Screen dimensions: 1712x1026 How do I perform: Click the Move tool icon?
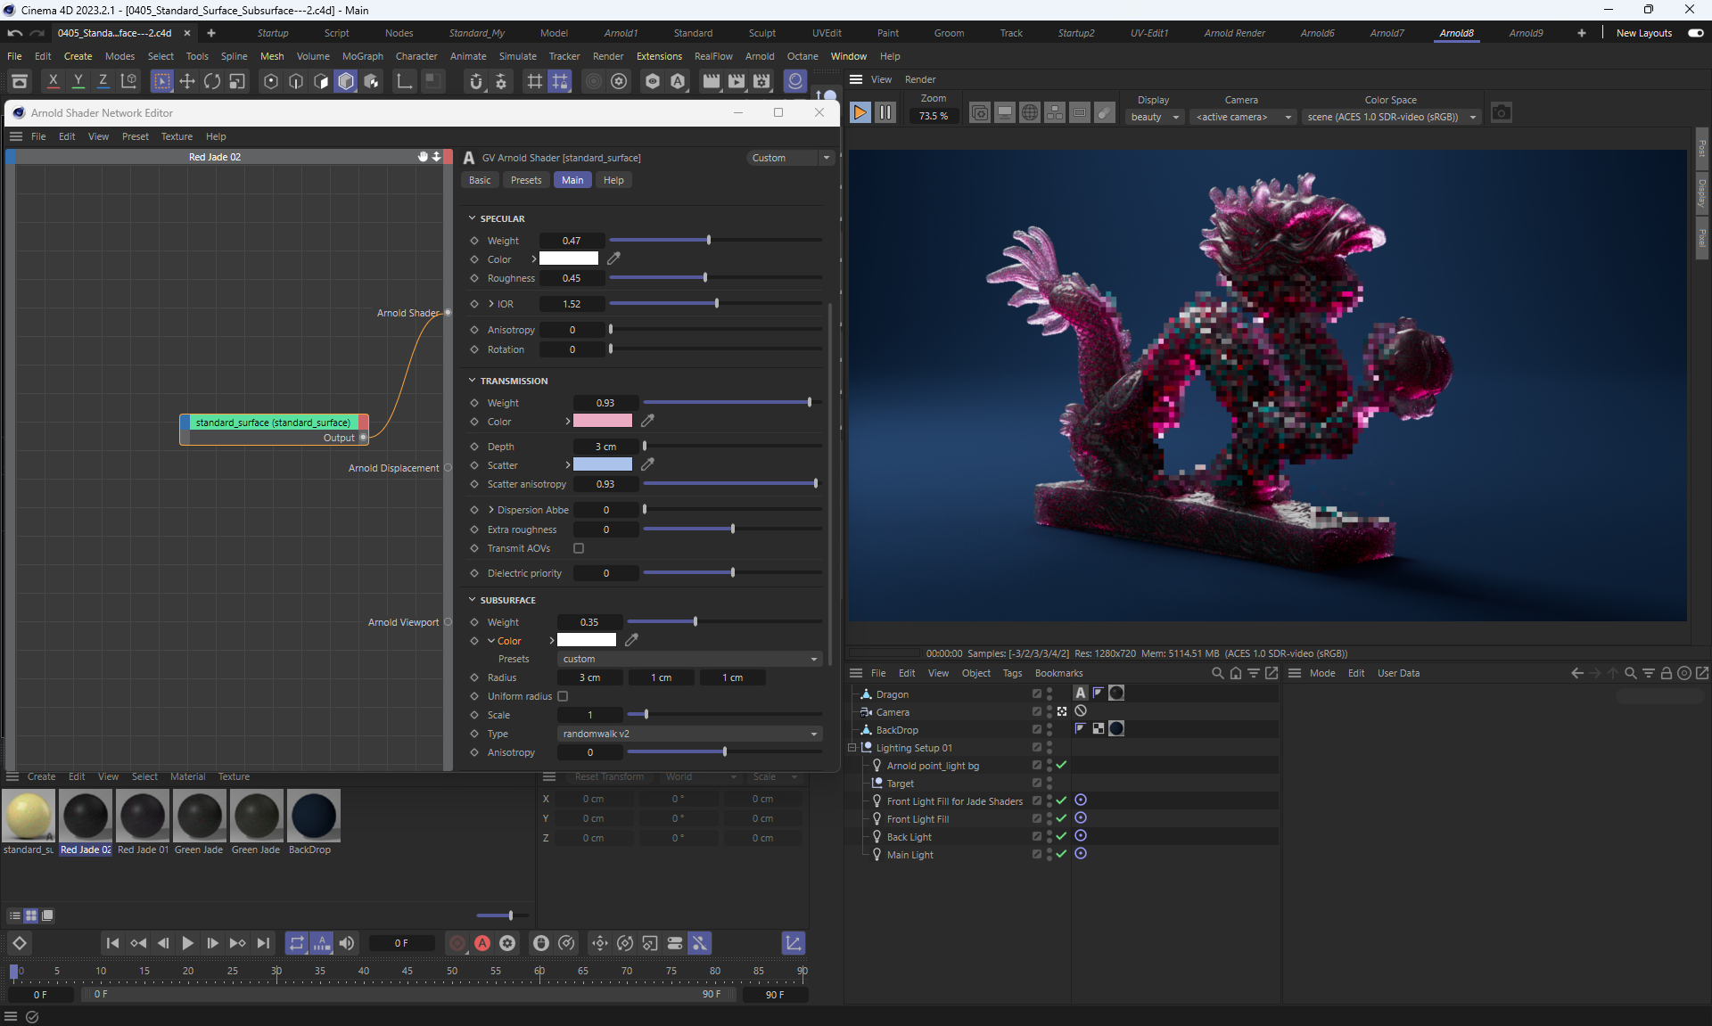click(187, 81)
